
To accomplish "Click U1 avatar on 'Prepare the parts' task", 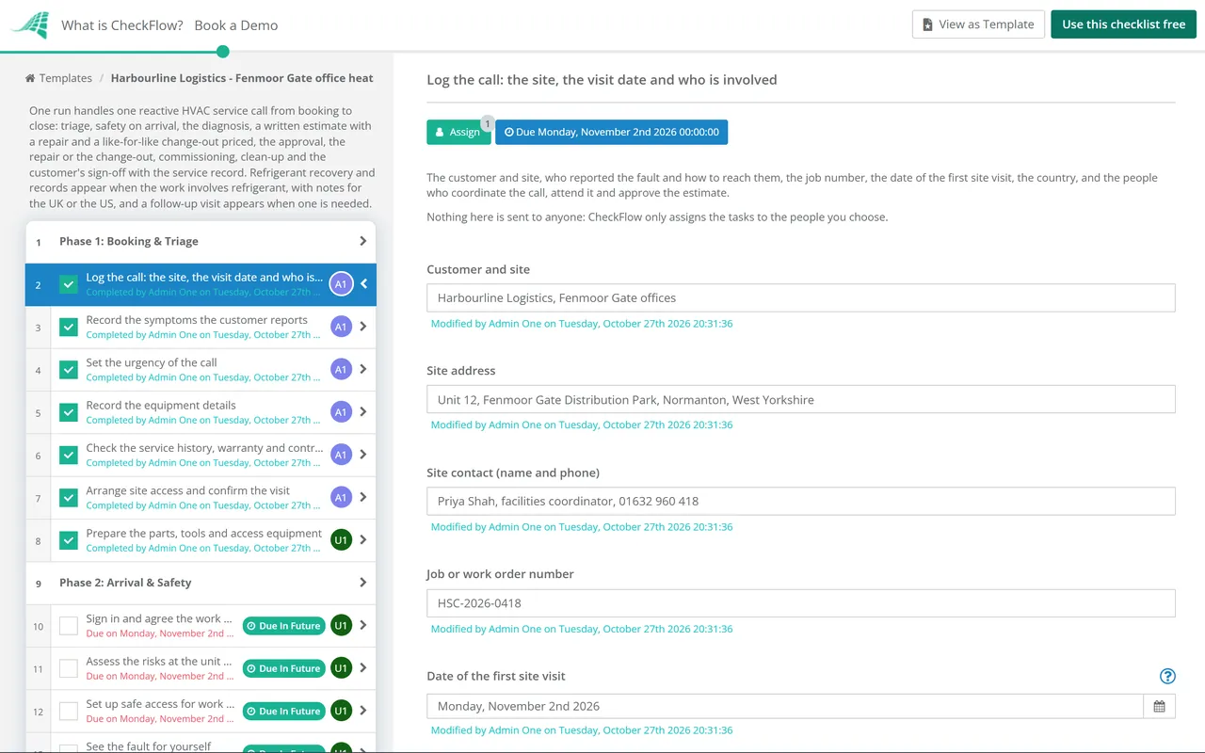I will 341,540.
